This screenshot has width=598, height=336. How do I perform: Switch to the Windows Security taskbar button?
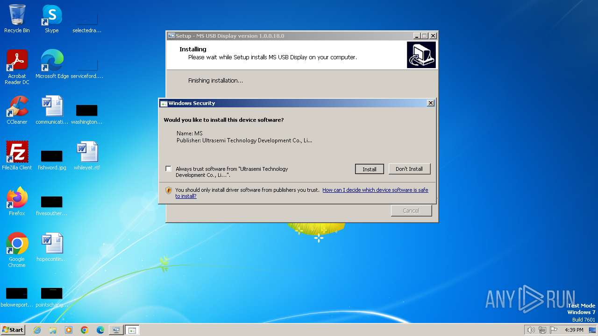[x=132, y=330]
